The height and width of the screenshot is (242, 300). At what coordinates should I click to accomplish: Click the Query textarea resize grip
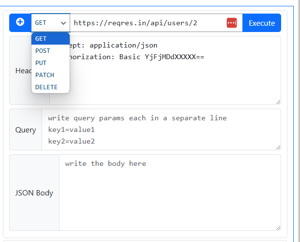coord(278,146)
